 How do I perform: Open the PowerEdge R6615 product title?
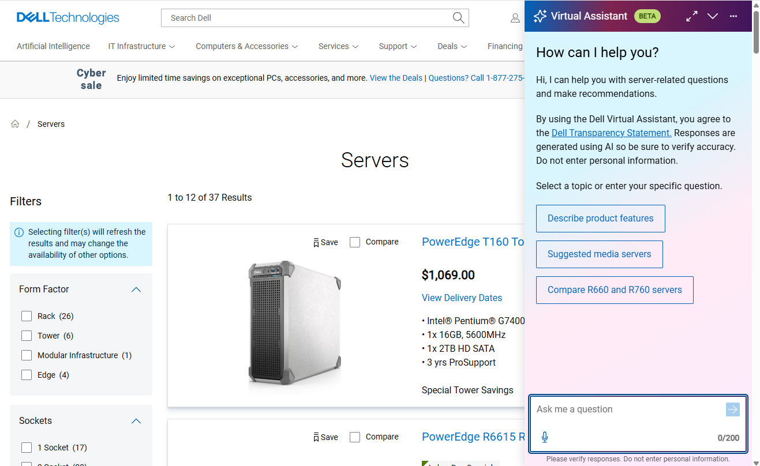click(x=473, y=437)
